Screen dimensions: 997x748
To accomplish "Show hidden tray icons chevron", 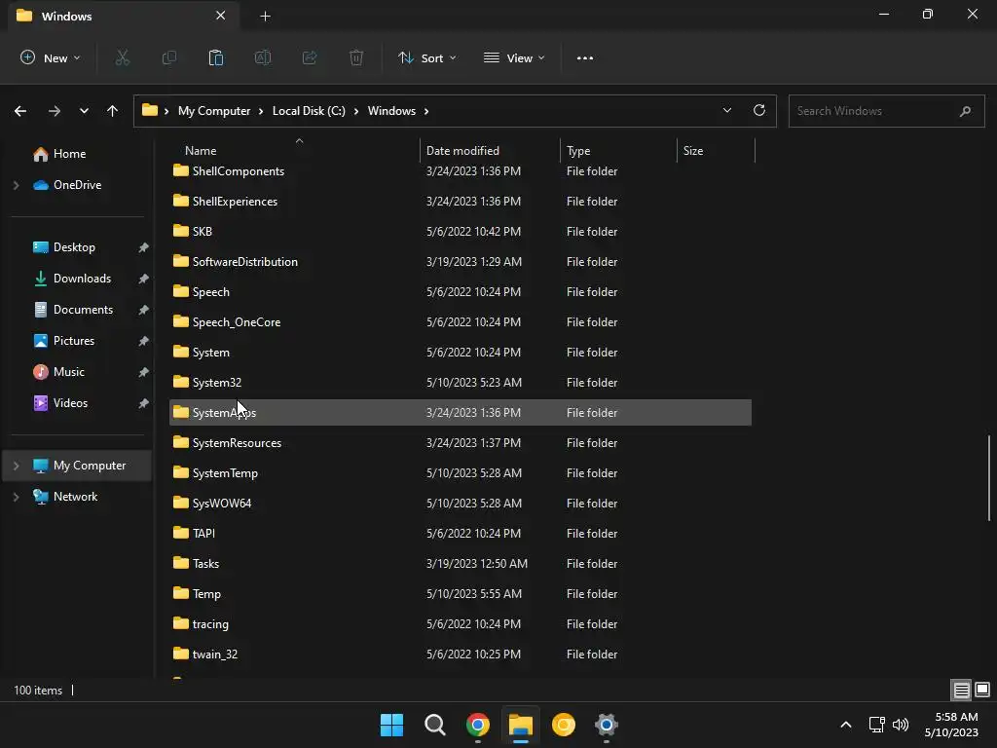I will point(846,725).
